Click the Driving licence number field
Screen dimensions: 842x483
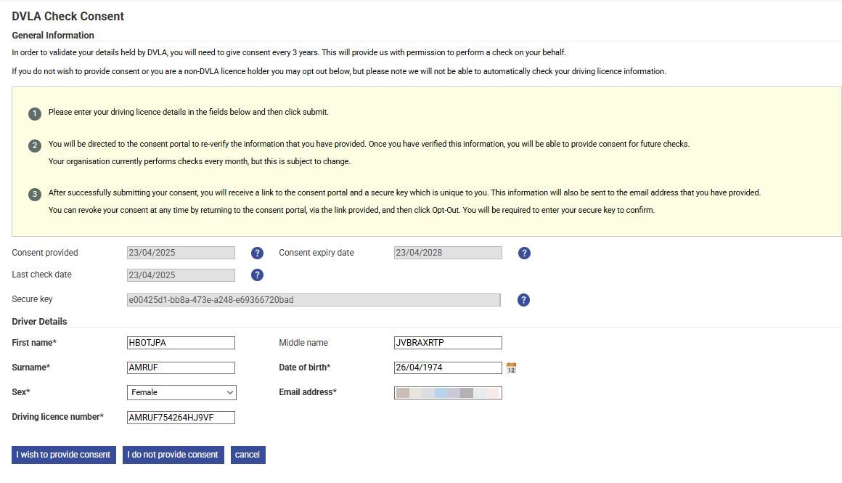(x=181, y=418)
